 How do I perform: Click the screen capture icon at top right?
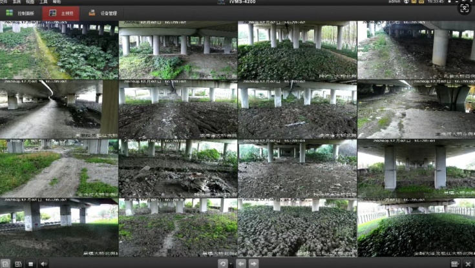click(464, 8)
